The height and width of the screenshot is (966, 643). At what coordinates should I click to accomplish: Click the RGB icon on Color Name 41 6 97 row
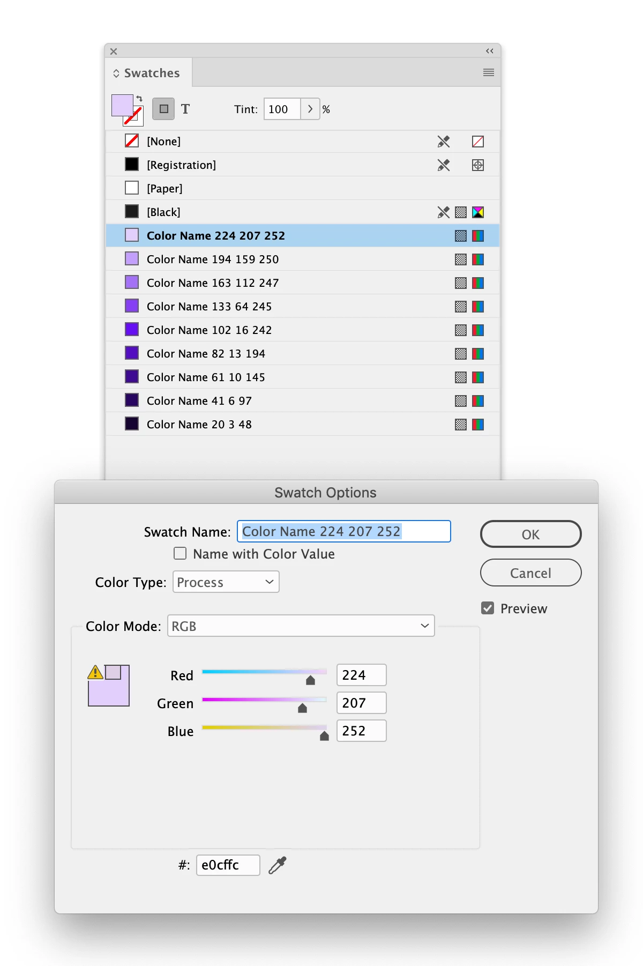tap(478, 401)
